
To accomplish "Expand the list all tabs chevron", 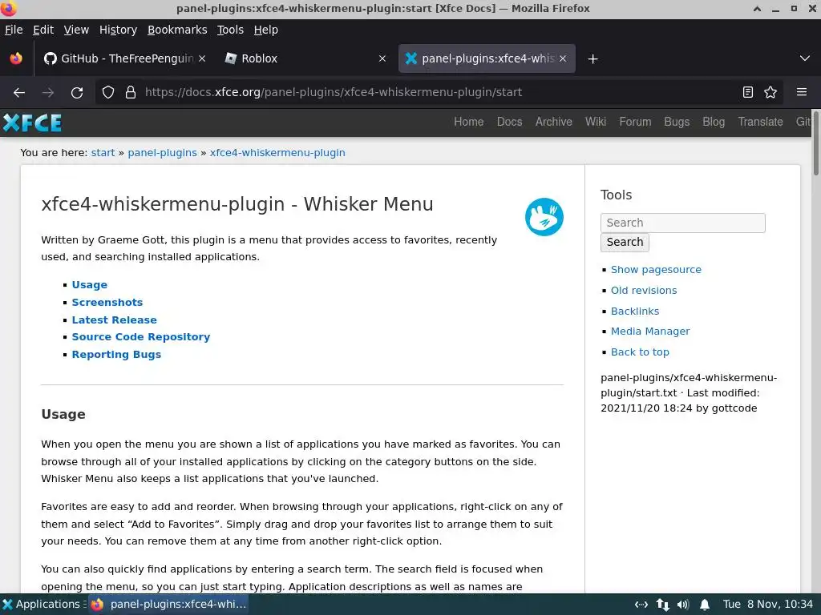I will click(x=805, y=58).
